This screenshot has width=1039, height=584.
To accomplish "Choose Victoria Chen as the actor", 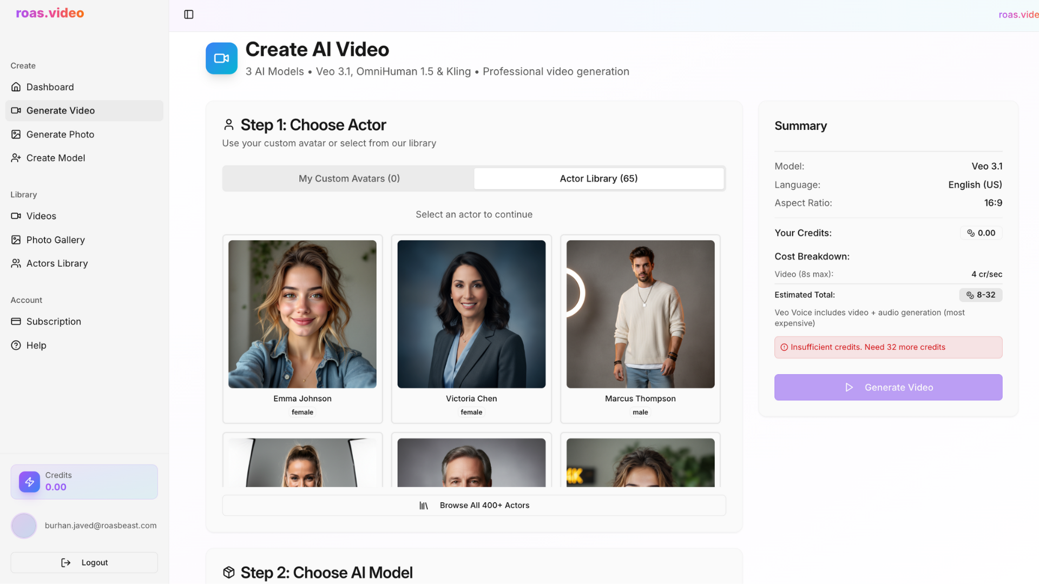I will coord(471,328).
